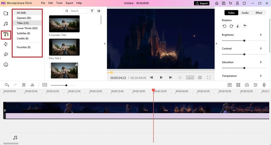
Task: Open the adjust settings sliders icon
Action: (255, 85)
